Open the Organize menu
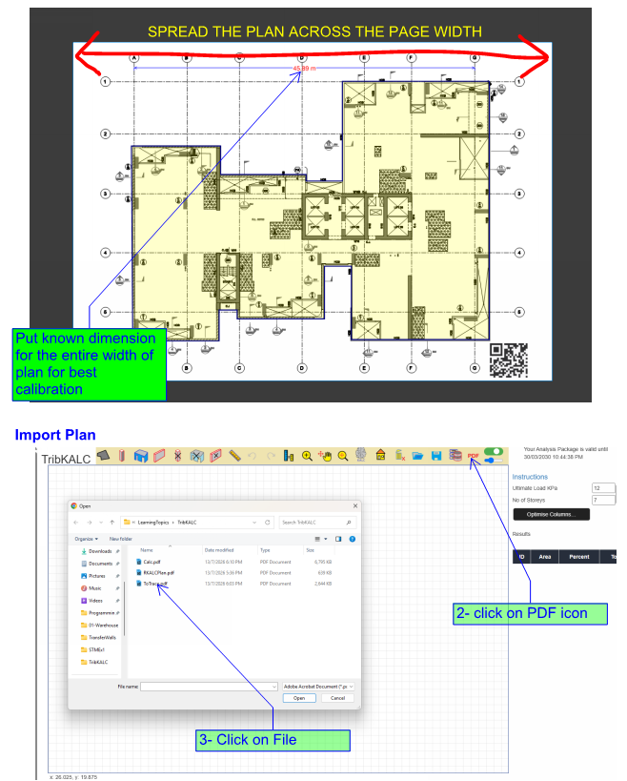 [x=86, y=539]
